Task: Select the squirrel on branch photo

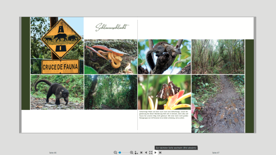Action: tap(164, 57)
